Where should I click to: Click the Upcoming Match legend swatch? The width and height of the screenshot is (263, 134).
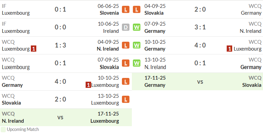coord(3,130)
